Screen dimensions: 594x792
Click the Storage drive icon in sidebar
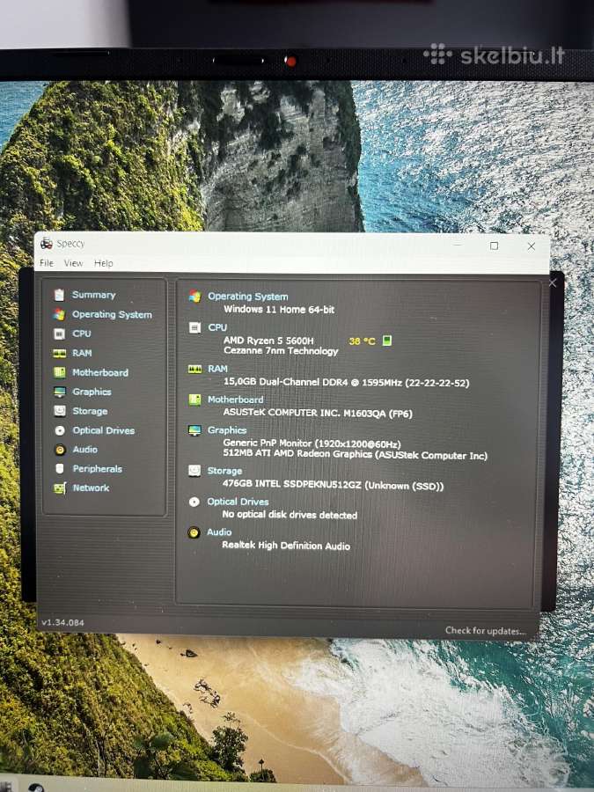coord(60,411)
